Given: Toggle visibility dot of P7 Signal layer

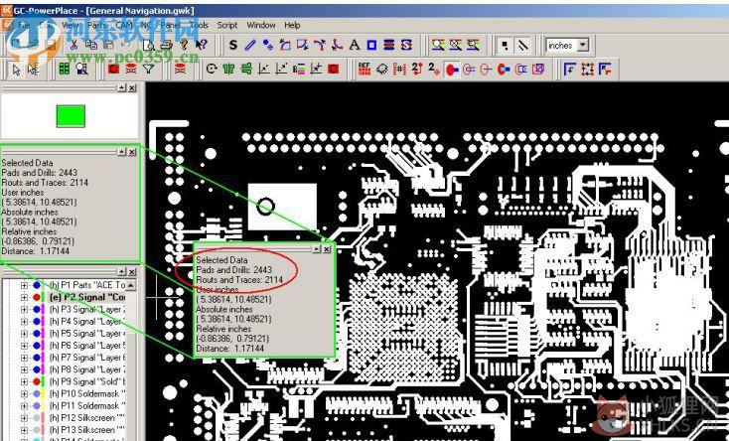Looking at the screenshot, I should pyautogui.click(x=37, y=358).
